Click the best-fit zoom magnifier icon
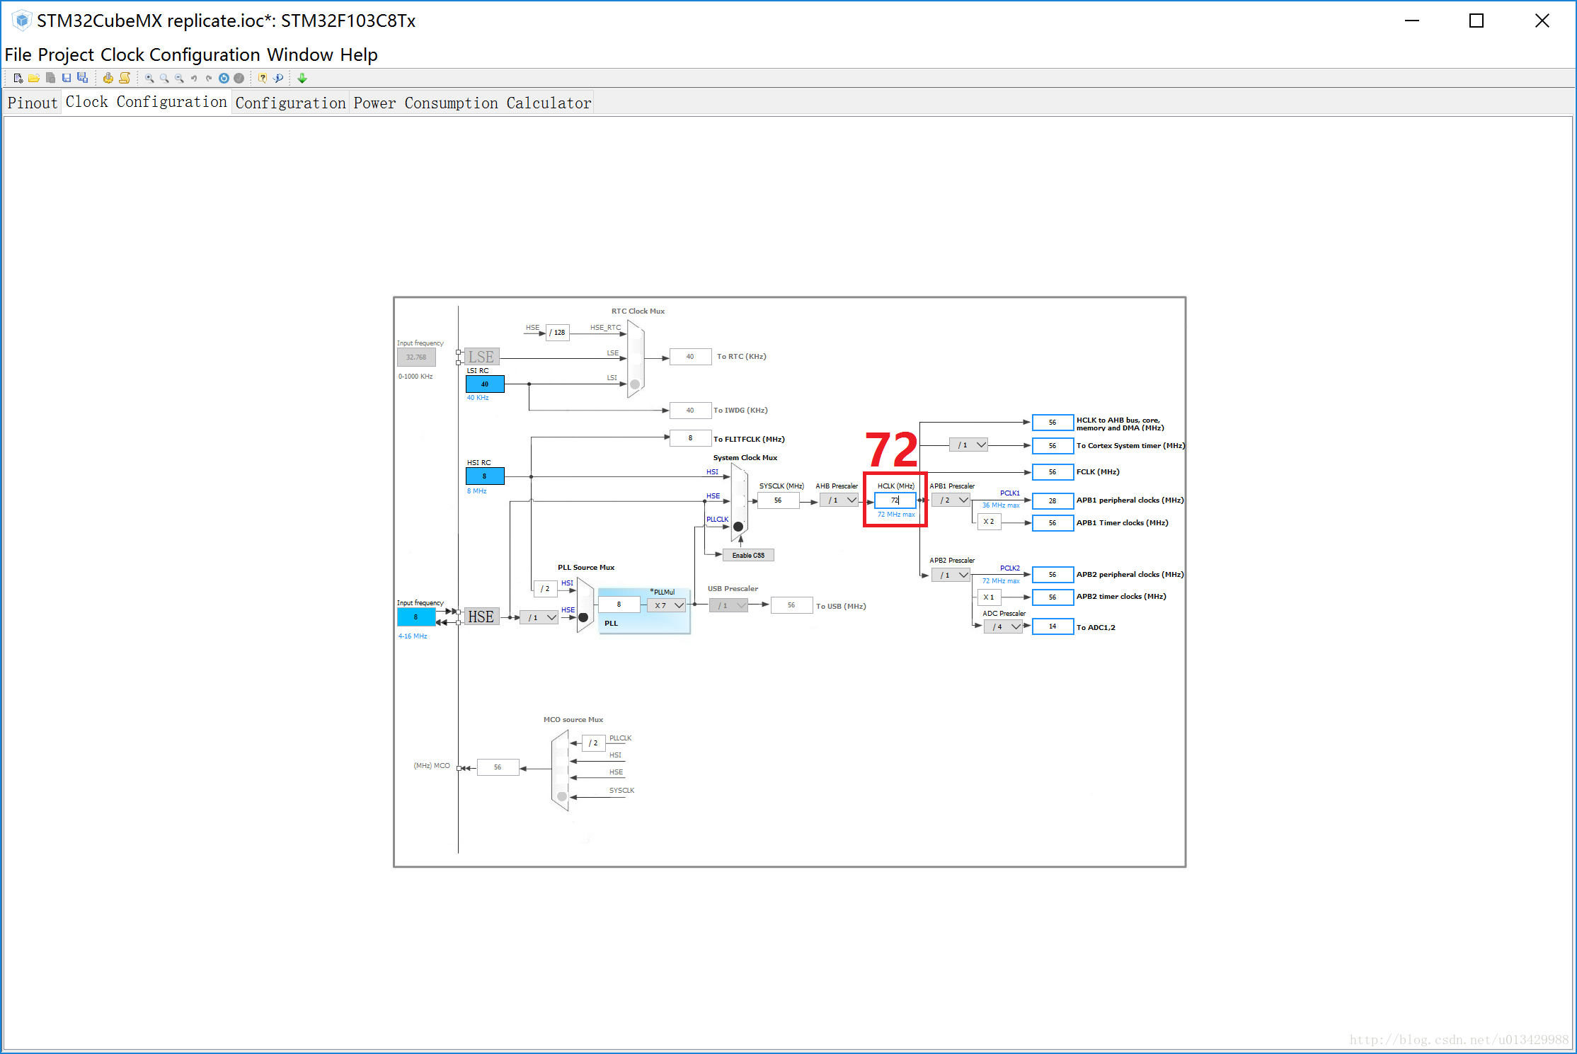 coord(164,78)
